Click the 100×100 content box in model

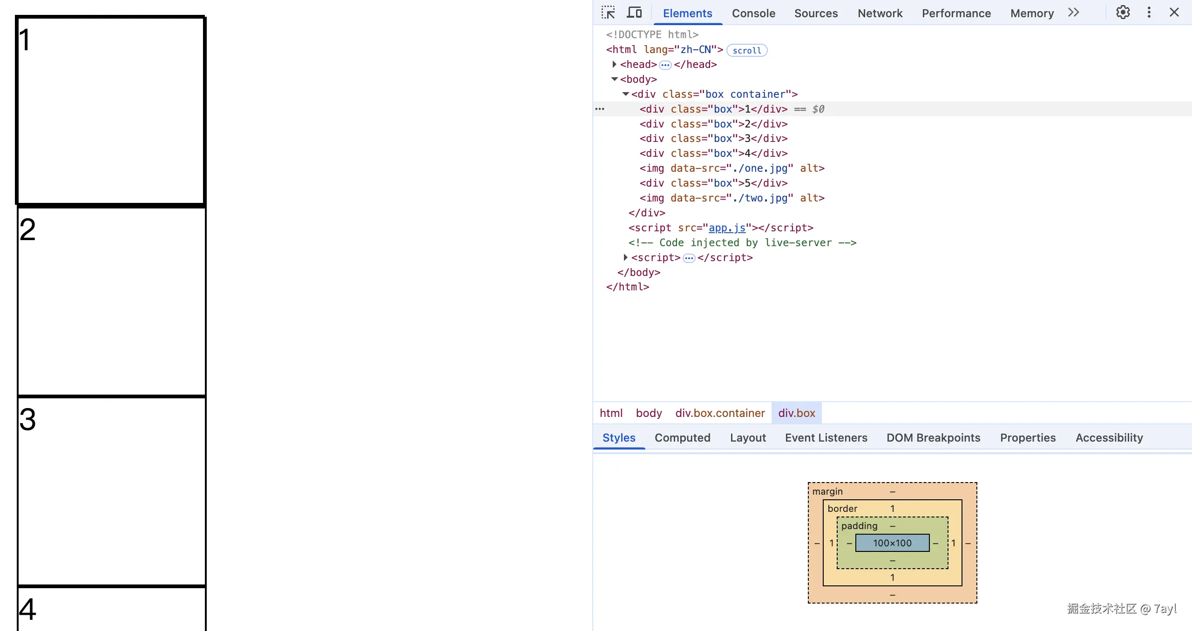click(x=892, y=543)
